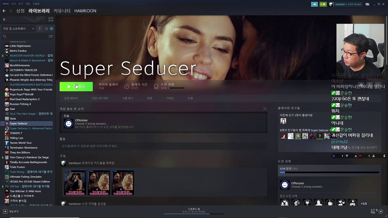Image resolution: width=388 pixels, height=218 pixels.
Task: Click the green play button for Super Seducer
Action: click(x=76, y=87)
